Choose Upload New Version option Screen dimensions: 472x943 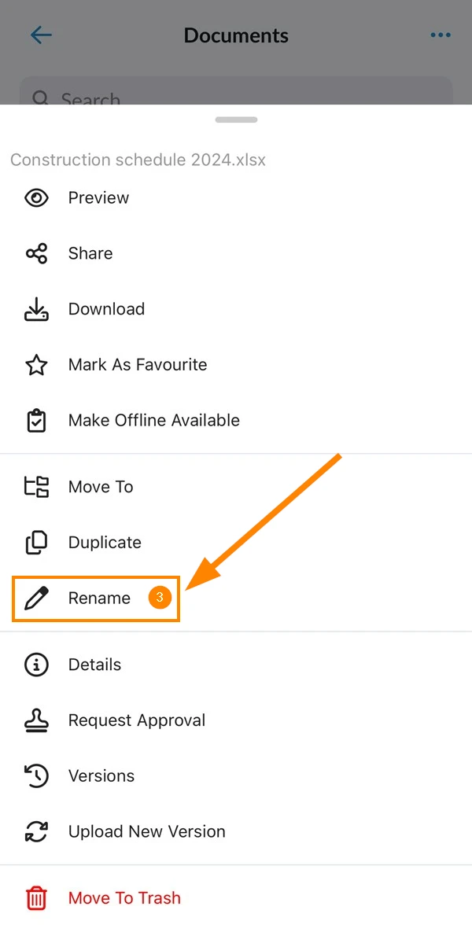pos(236,832)
